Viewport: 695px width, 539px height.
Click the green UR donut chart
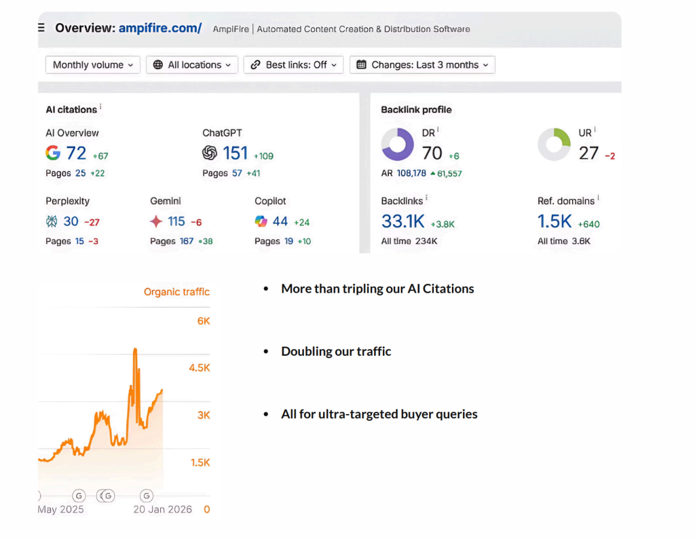coord(554,145)
